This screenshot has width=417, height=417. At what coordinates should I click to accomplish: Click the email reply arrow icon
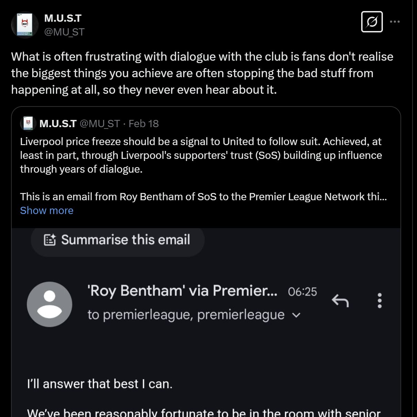point(340,301)
